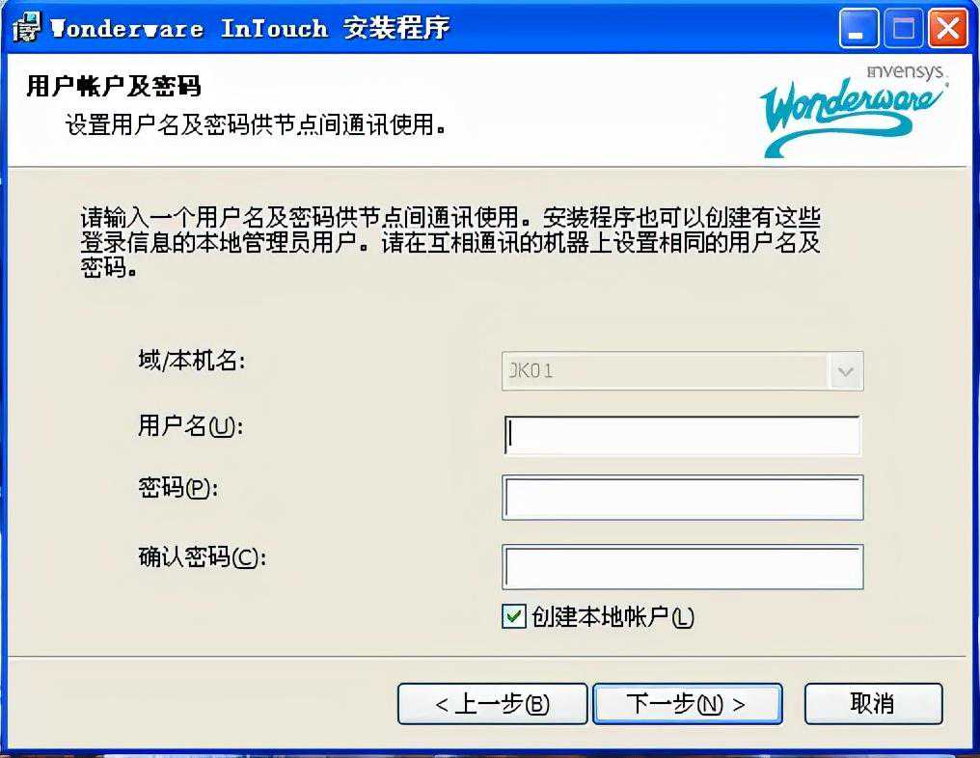Open the JK01 domain combo box
Screen dimensions: 980x758
683,371
